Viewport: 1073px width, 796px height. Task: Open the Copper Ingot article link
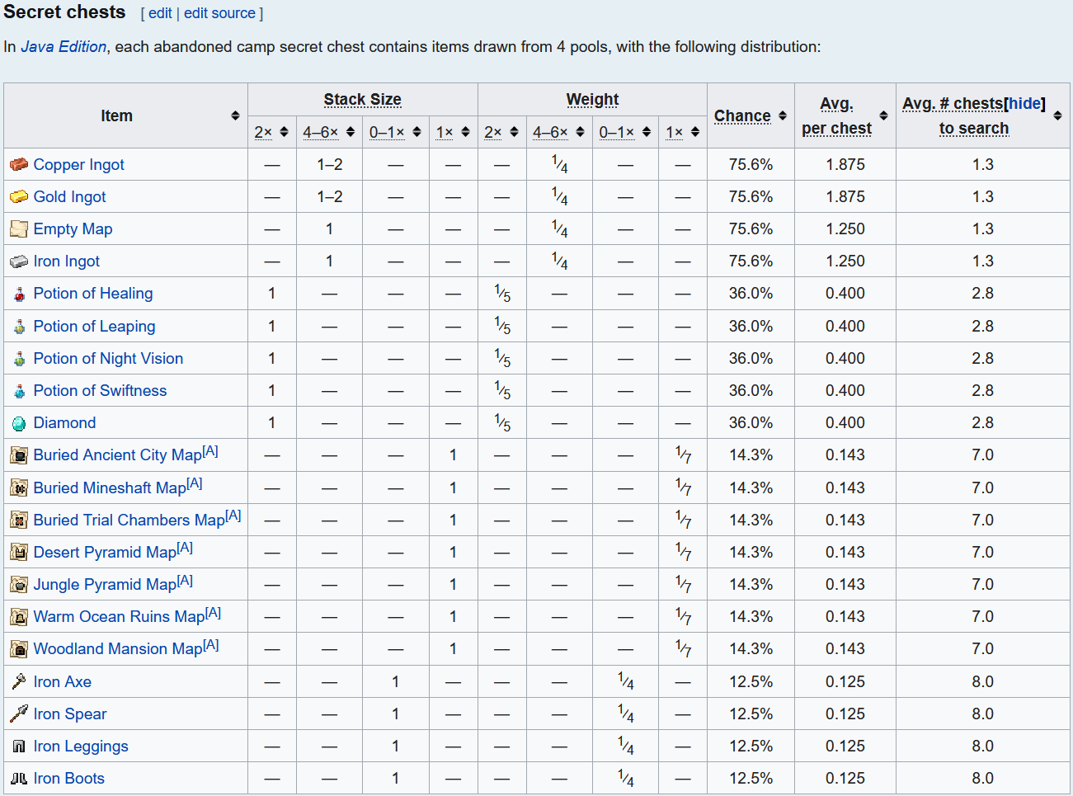(79, 165)
